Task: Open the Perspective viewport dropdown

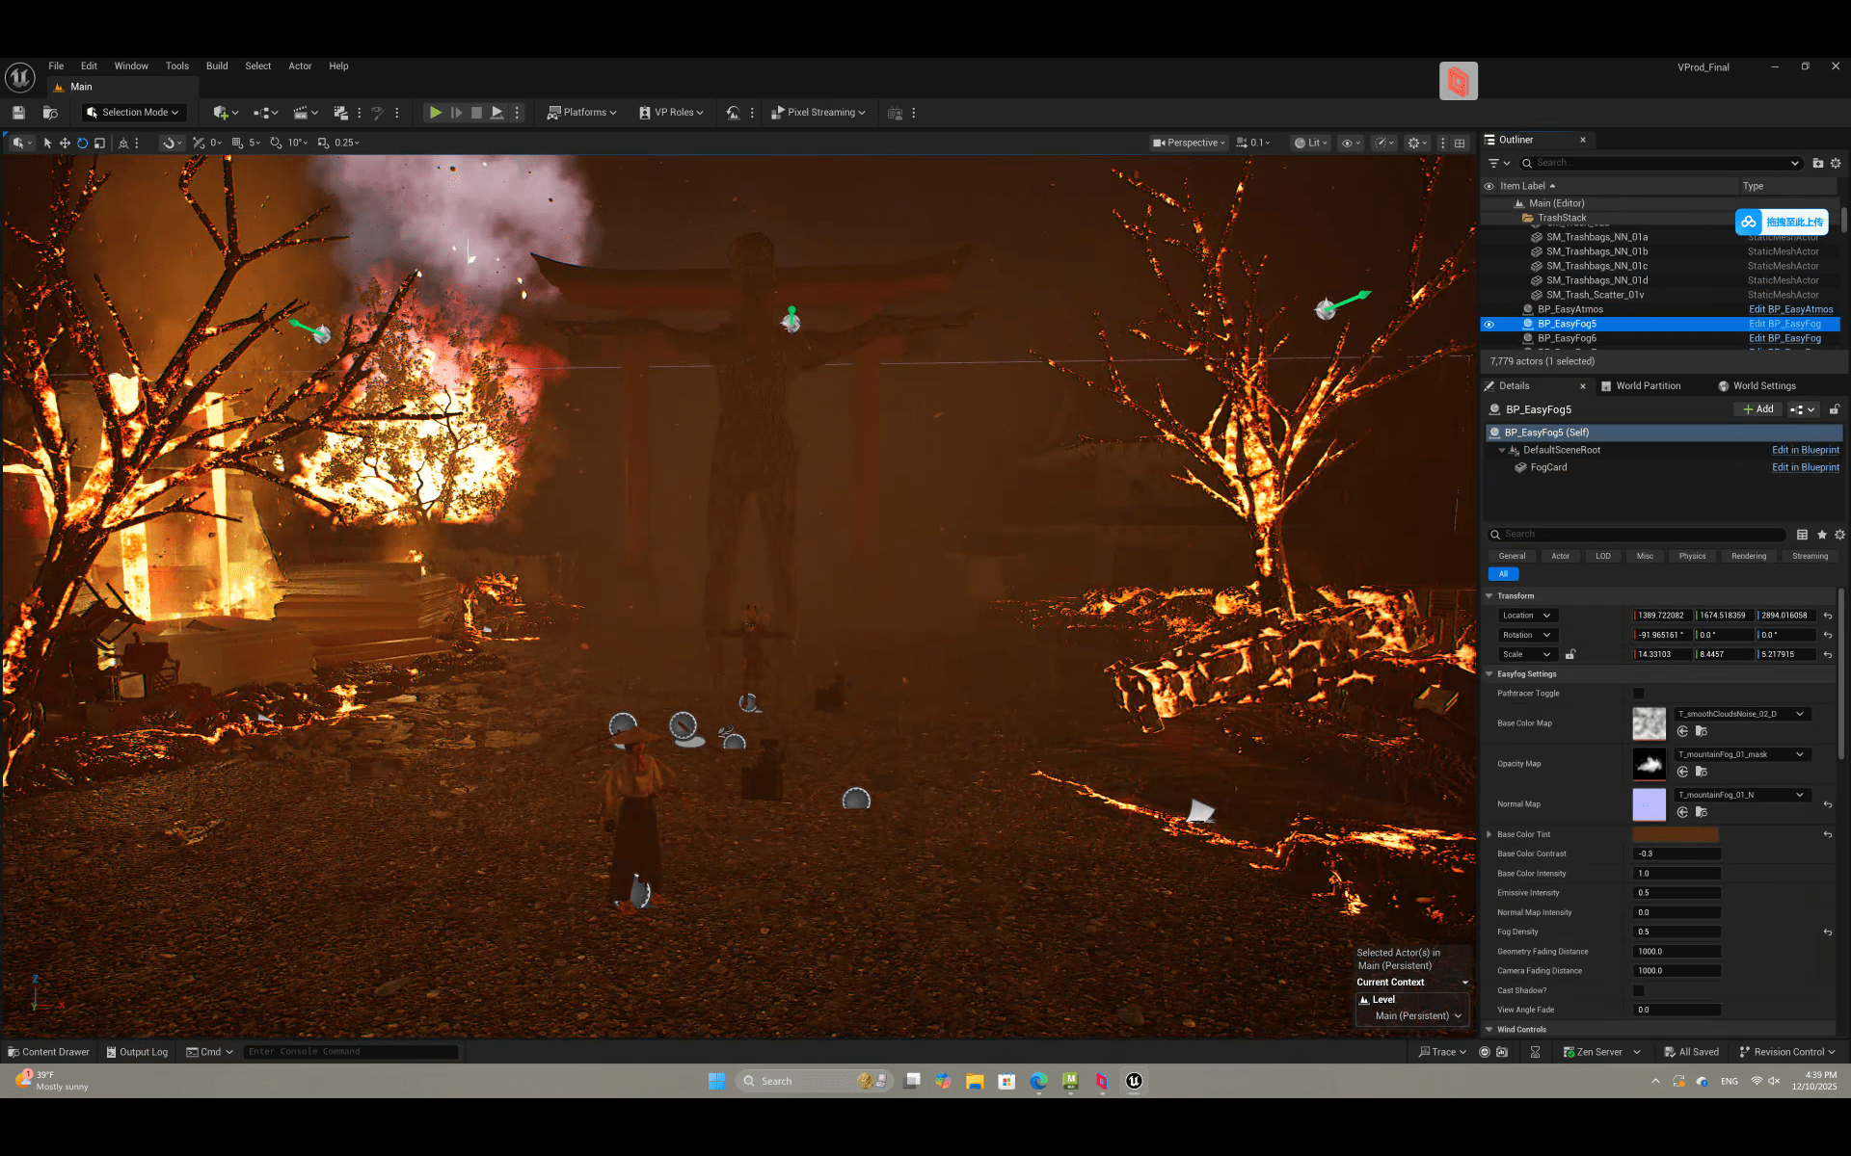Action: click(1190, 143)
